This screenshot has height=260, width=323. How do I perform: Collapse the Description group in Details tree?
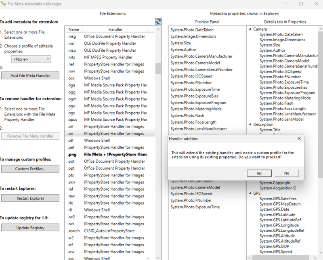click(x=250, y=125)
